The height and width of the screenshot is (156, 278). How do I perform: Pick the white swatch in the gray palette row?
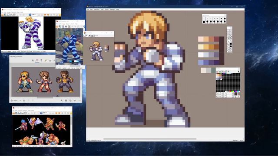pyautogui.click(x=201, y=55)
